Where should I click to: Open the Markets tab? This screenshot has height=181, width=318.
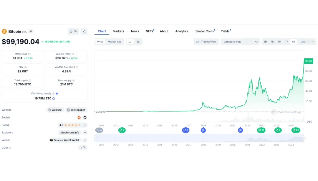coord(118,31)
